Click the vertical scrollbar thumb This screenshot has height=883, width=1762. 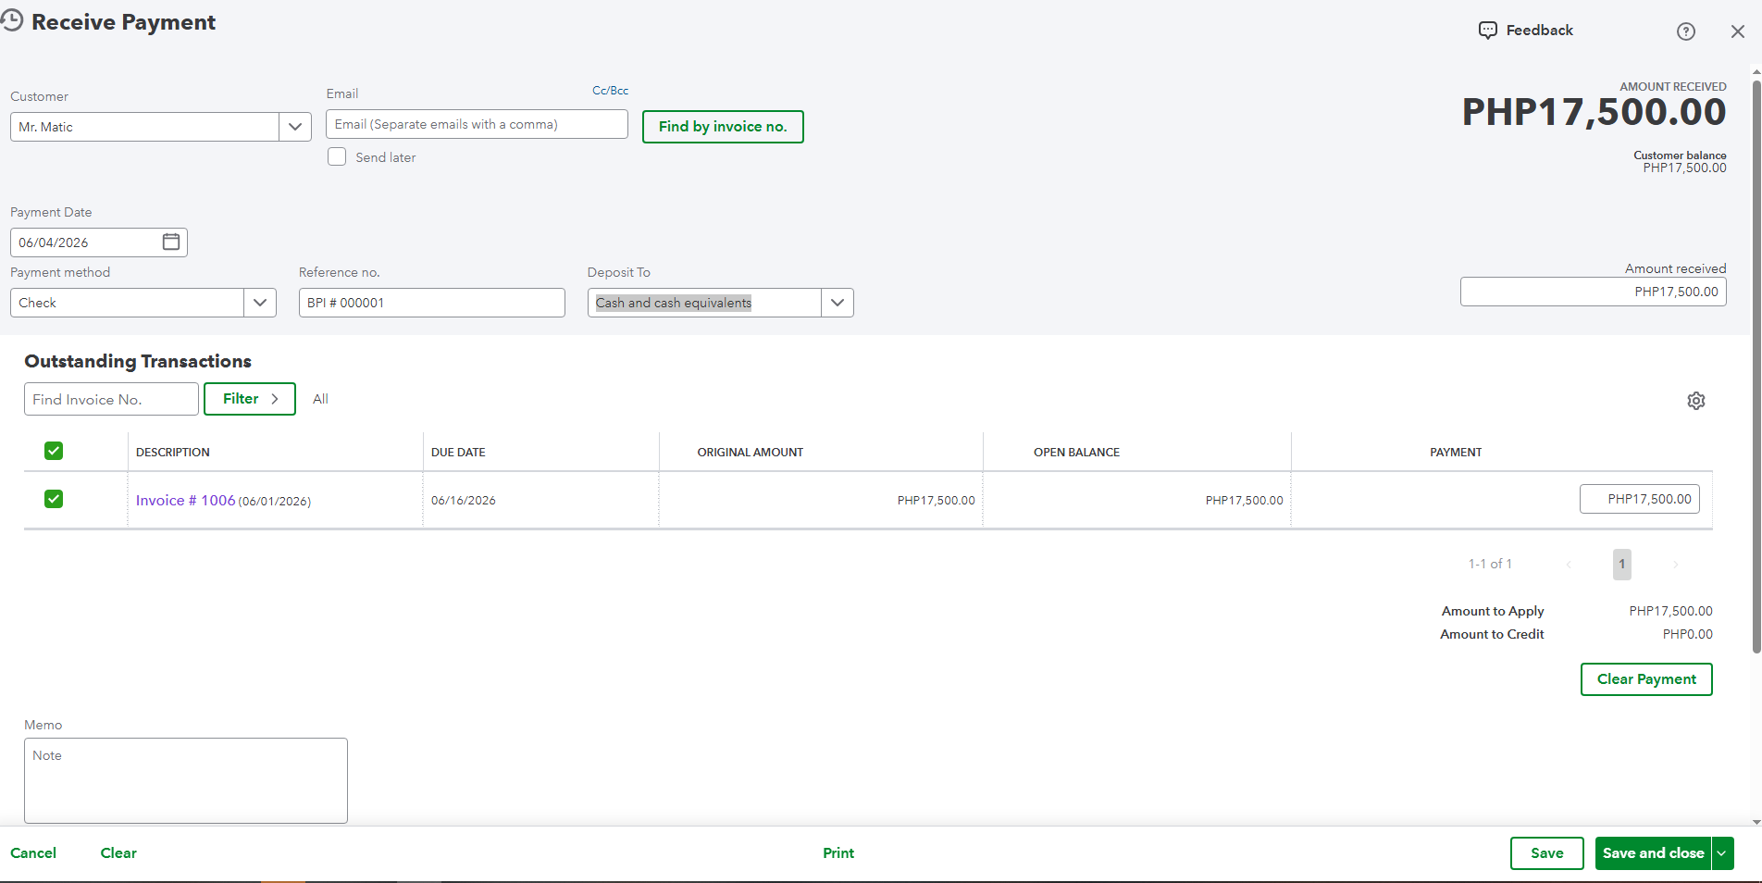tap(1756, 366)
